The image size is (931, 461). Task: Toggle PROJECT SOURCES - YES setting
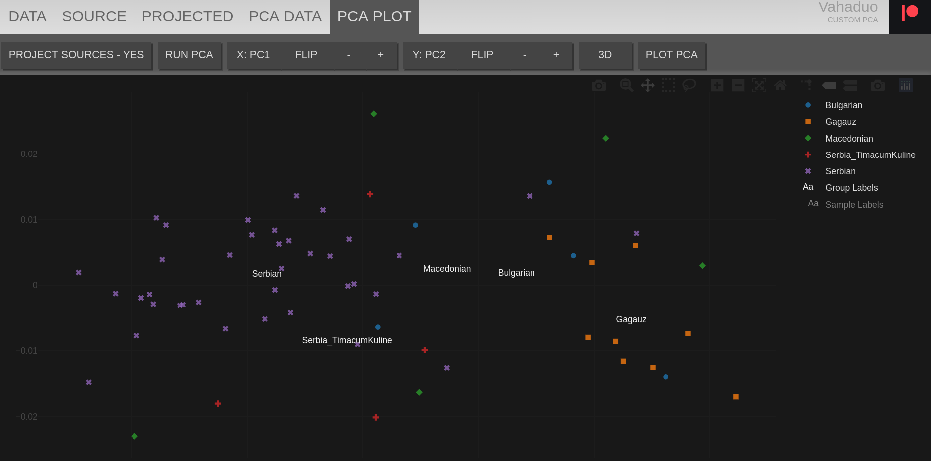coord(76,55)
